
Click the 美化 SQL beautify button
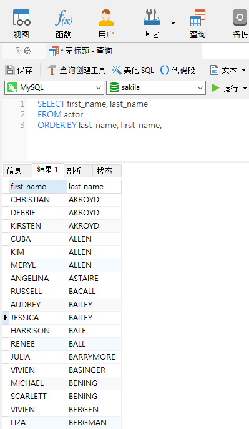click(133, 71)
